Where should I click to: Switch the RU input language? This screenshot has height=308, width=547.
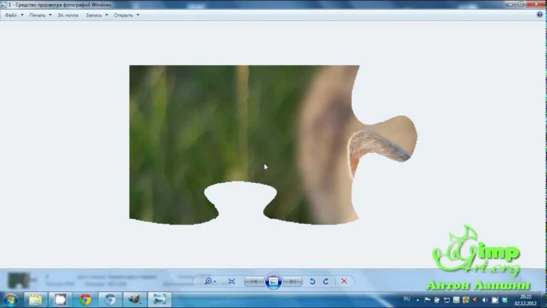click(x=407, y=299)
